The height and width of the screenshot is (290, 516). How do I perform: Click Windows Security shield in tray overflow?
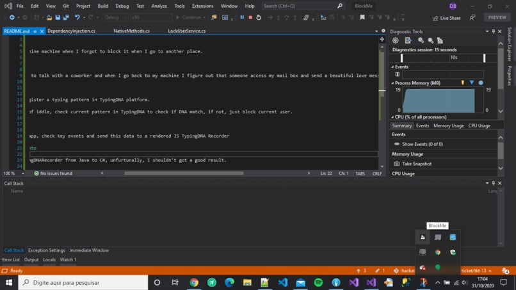click(453, 252)
